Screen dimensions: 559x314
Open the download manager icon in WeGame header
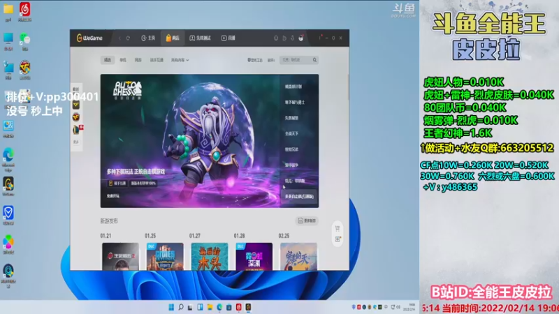tap(292, 38)
